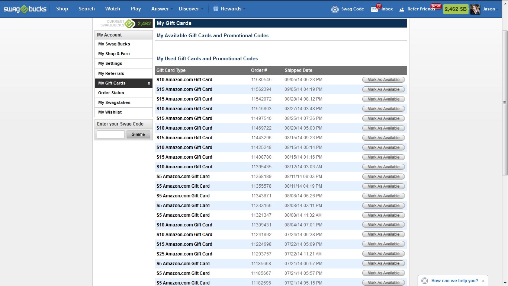Viewport: 508px width, 286px height.
Task: Click the Refer Friends link label
Action: click(421, 9)
